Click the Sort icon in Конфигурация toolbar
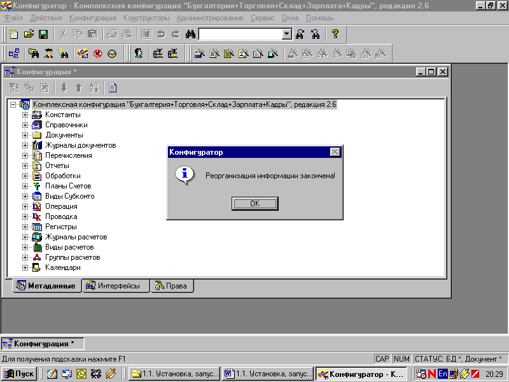 coord(94,88)
